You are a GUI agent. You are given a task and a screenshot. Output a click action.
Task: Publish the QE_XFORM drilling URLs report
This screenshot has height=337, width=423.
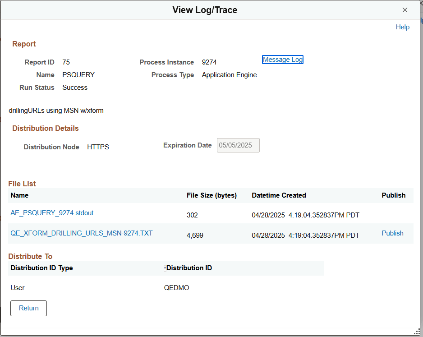point(392,233)
